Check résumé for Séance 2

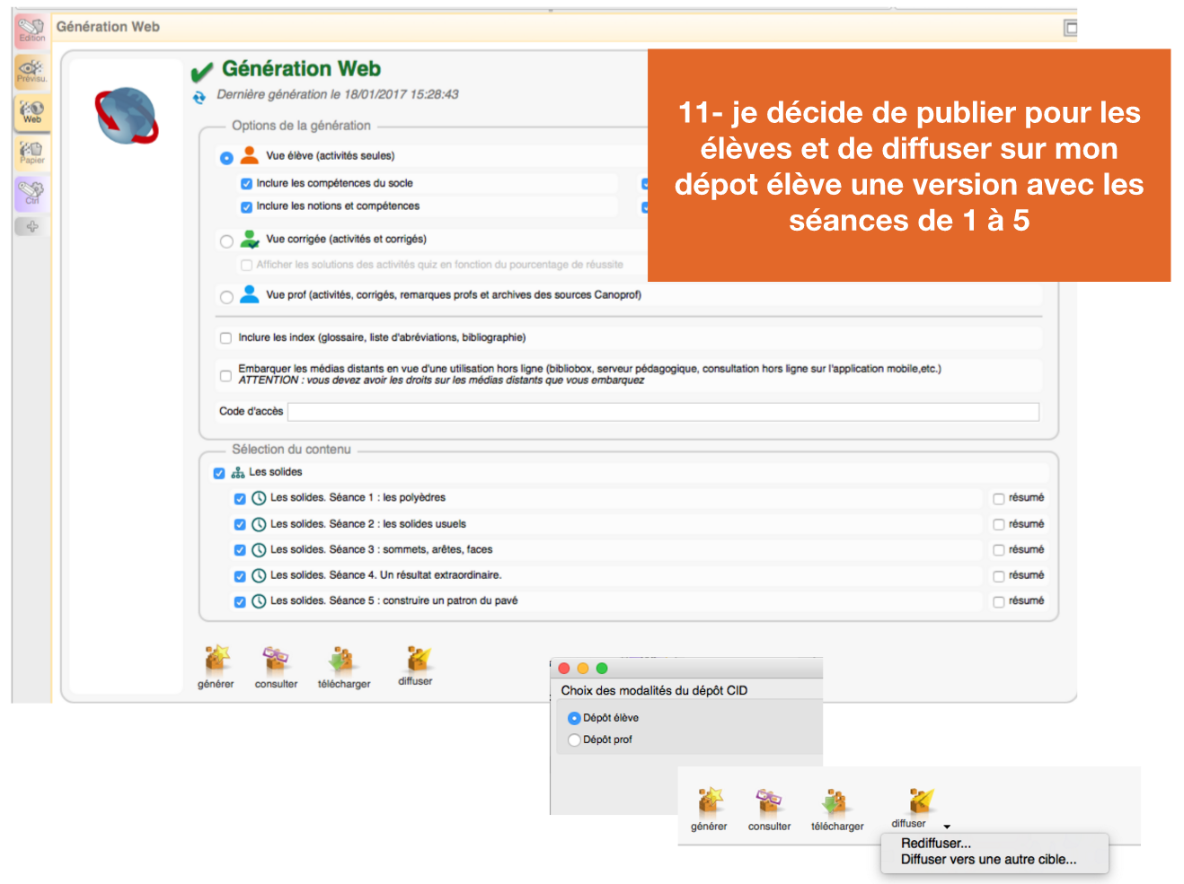(x=998, y=525)
